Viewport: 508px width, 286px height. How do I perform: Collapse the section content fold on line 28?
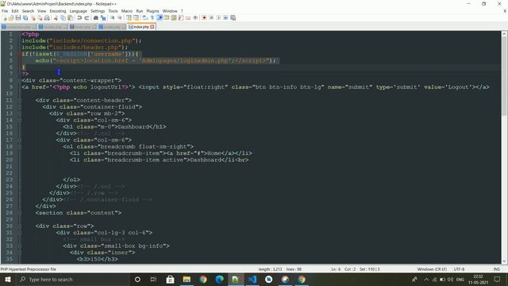point(19,213)
